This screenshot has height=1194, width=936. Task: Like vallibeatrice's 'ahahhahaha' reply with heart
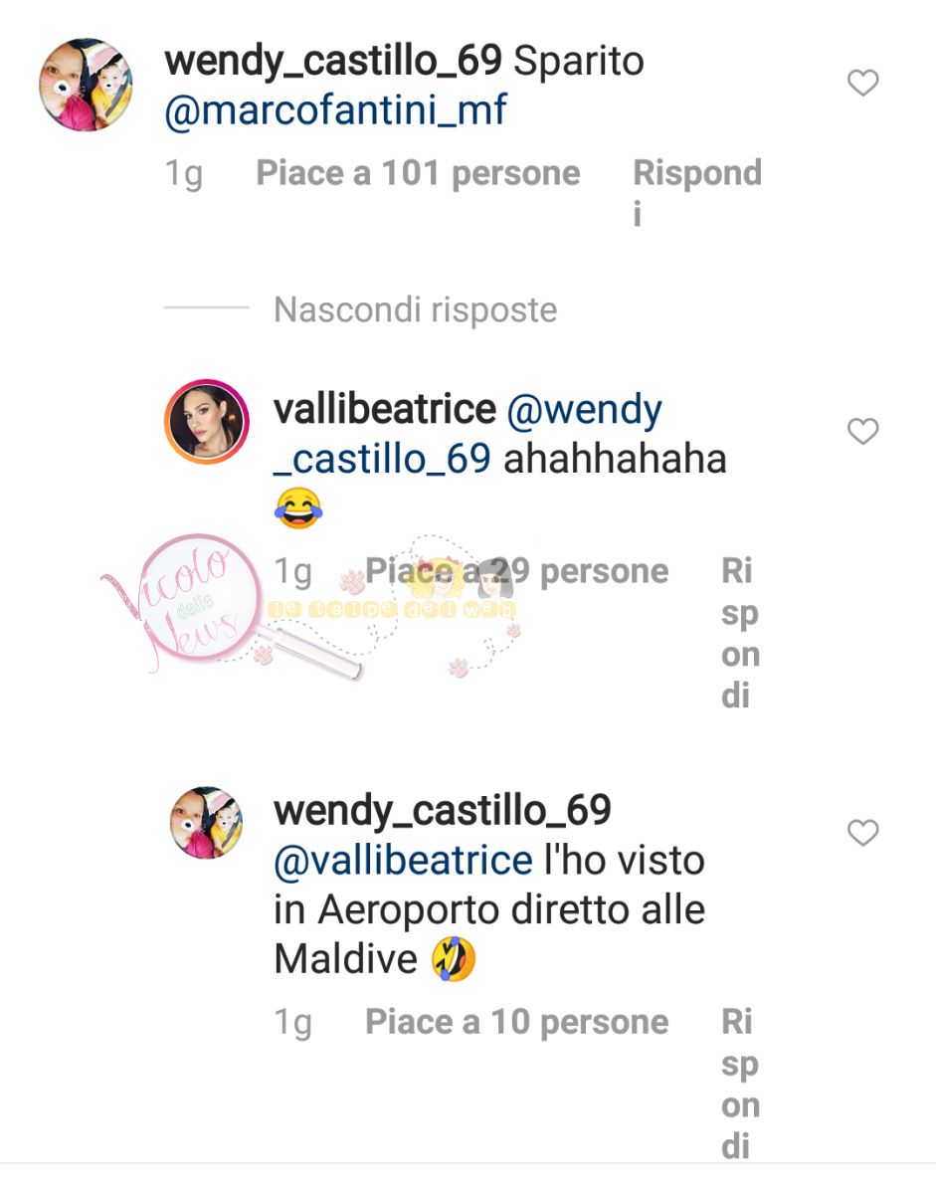coord(862,432)
